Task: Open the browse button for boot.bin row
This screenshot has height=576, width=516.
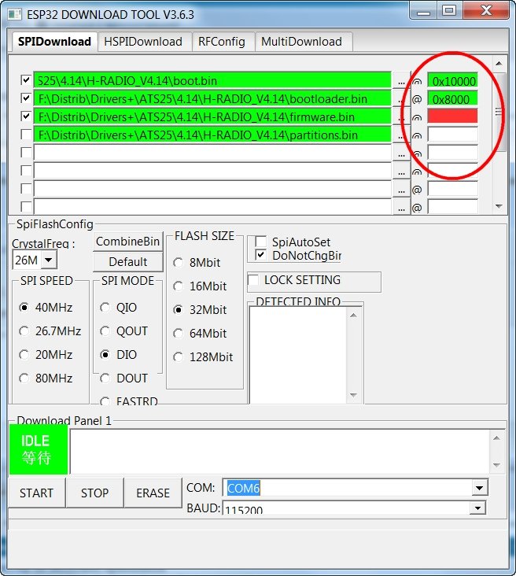Action: (401, 80)
